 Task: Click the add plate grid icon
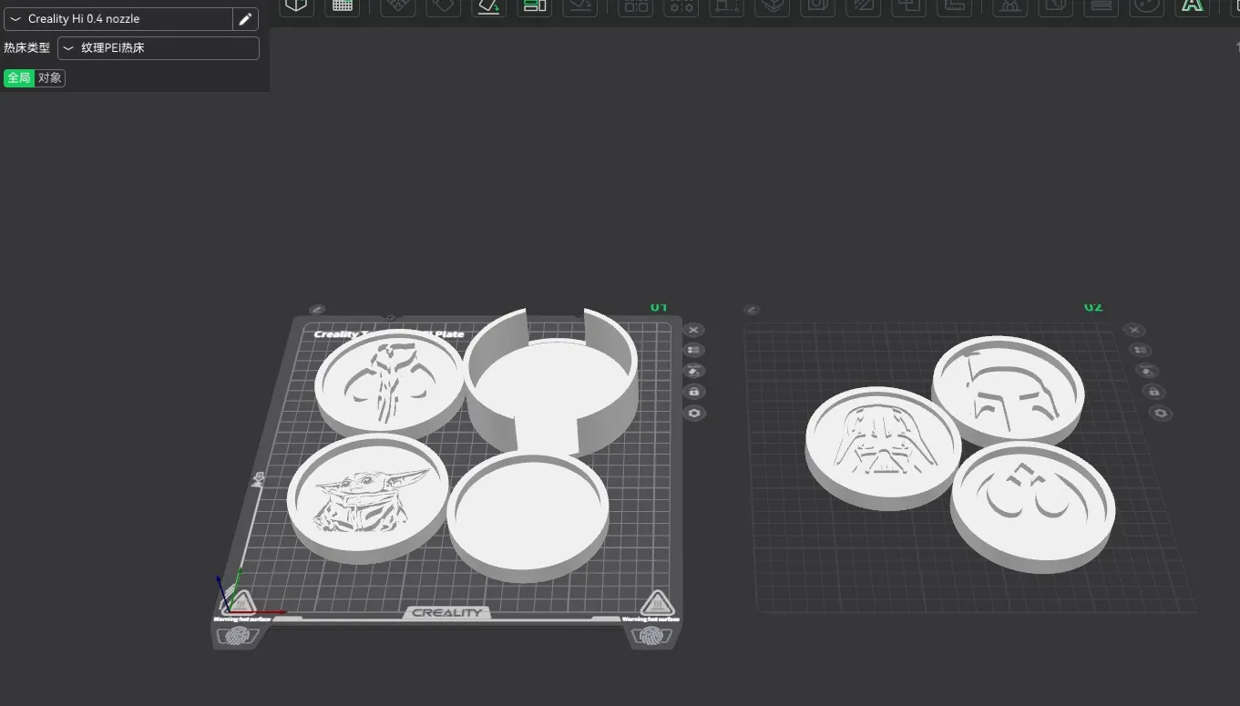tap(343, 5)
